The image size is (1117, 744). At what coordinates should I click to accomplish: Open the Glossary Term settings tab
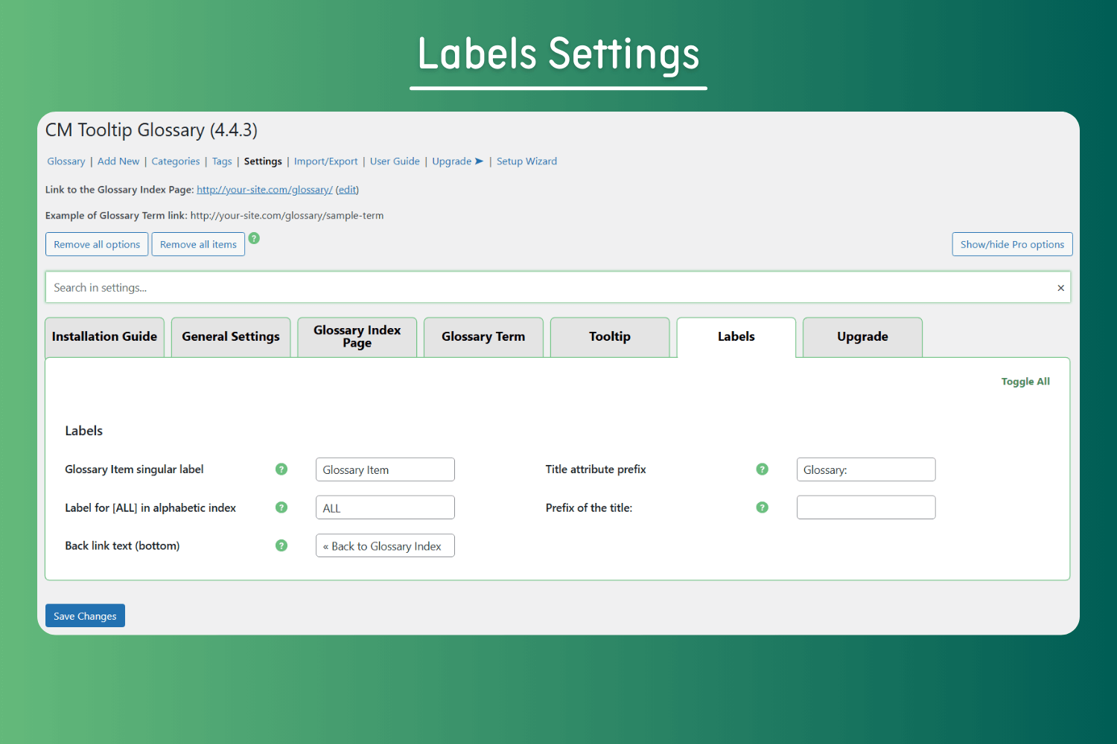pos(483,336)
